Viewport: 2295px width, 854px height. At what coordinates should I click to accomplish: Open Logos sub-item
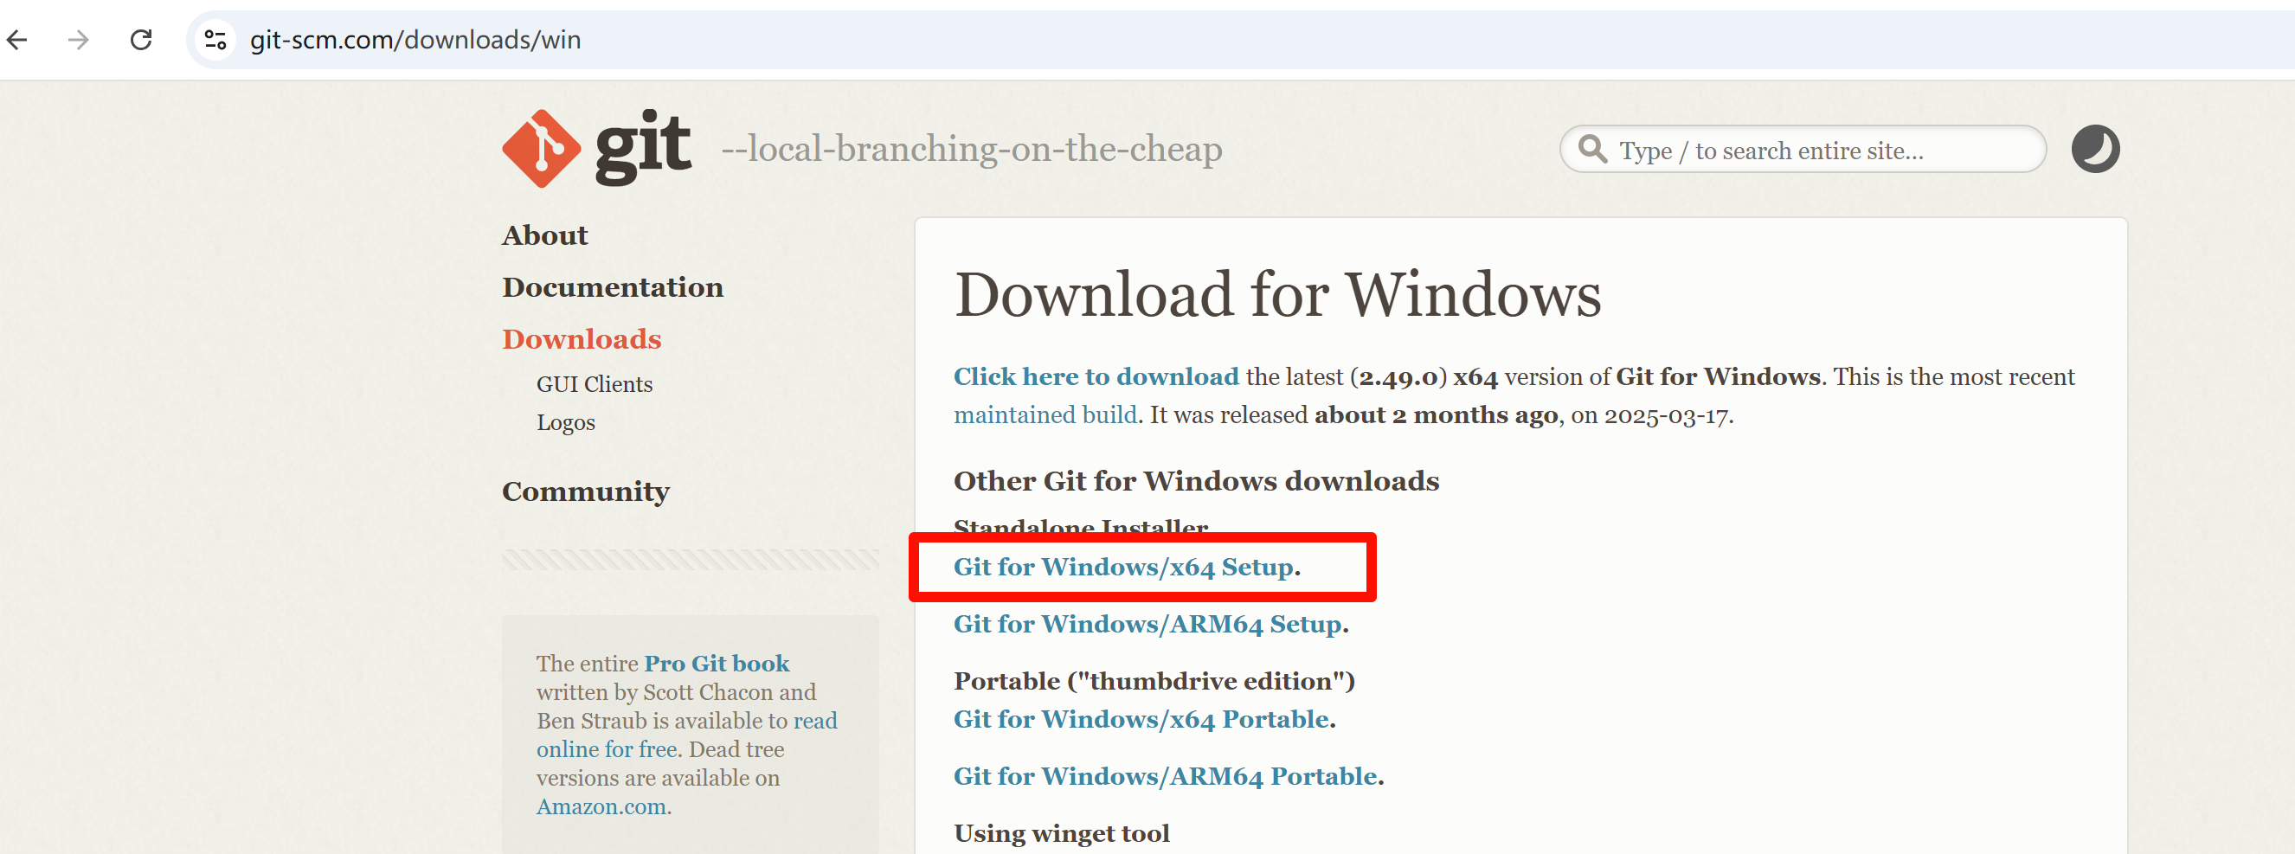click(566, 422)
